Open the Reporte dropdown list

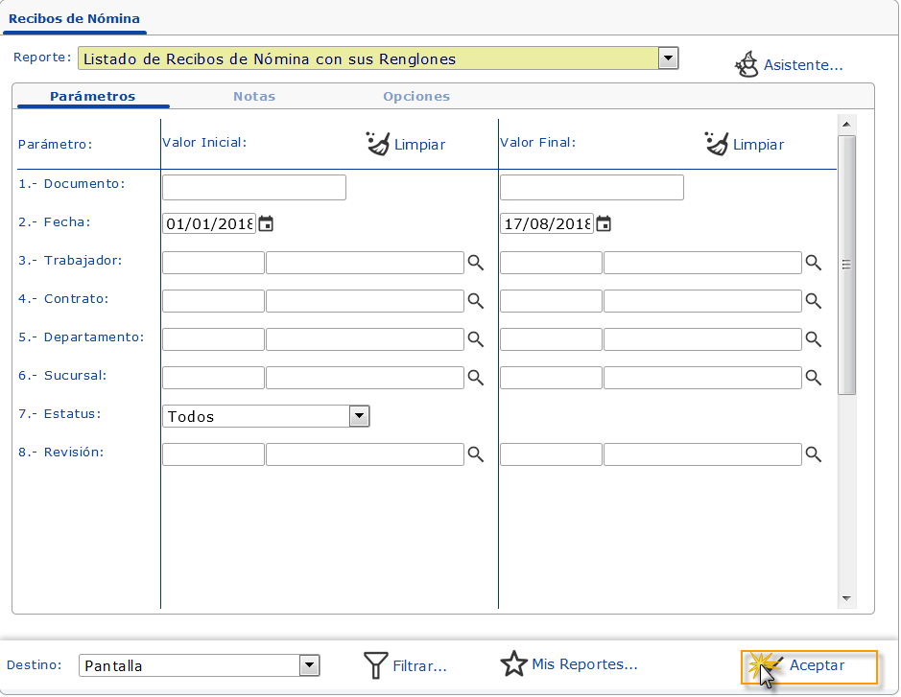point(669,58)
